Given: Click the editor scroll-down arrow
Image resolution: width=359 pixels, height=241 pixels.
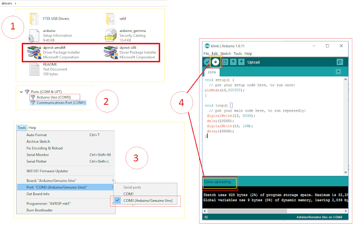Looking at the screenshot, I should point(346,172).
